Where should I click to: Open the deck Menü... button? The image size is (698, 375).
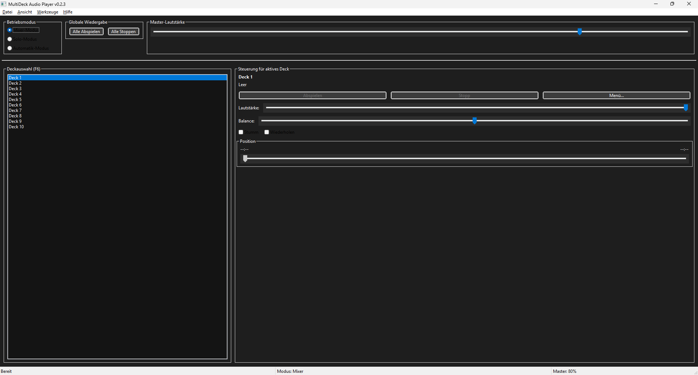click(616, 96)
